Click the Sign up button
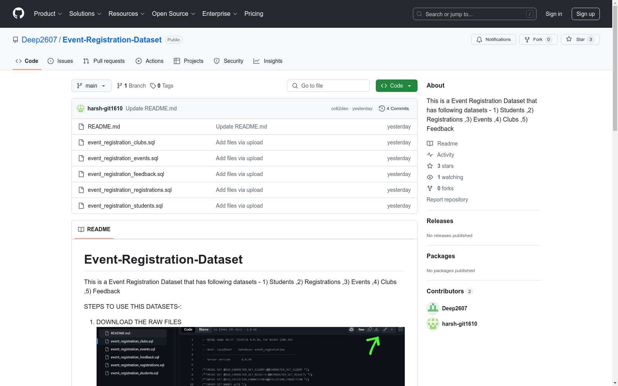Image resolution: width=618 pixels, height=386 pixels. pyautogui.click(x=586, y=14)
